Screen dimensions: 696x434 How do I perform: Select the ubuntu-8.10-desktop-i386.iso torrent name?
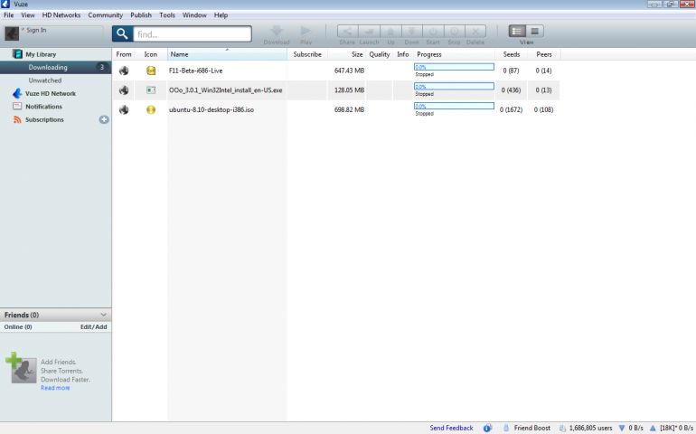click(212, 109)
